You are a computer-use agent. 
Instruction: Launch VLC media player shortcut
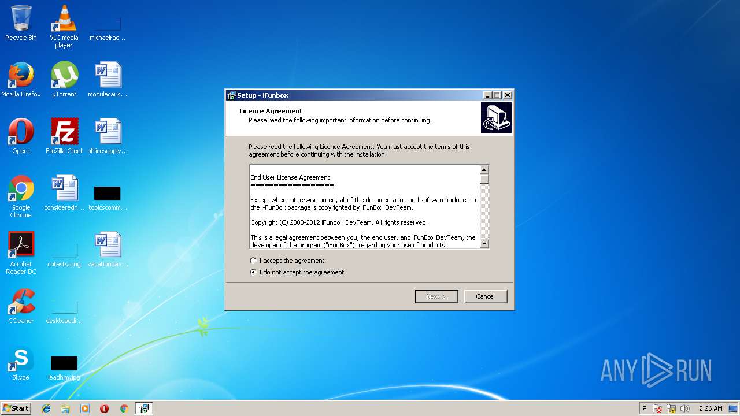pyautogui.click(x=64, y=26)
